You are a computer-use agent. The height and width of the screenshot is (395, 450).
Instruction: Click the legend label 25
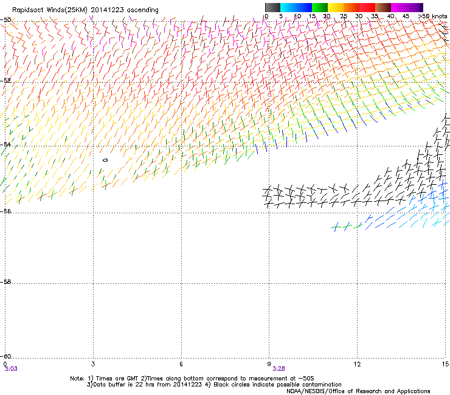[x=344, y=16]
